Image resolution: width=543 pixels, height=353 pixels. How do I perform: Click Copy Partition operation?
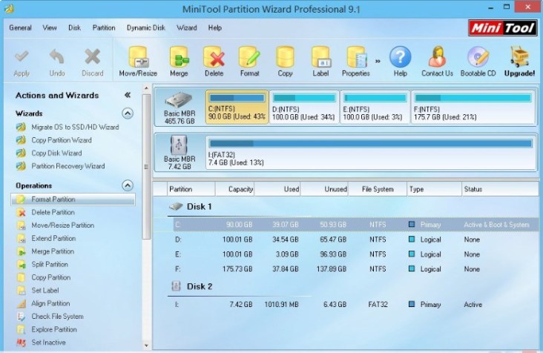tap(51, 277)
